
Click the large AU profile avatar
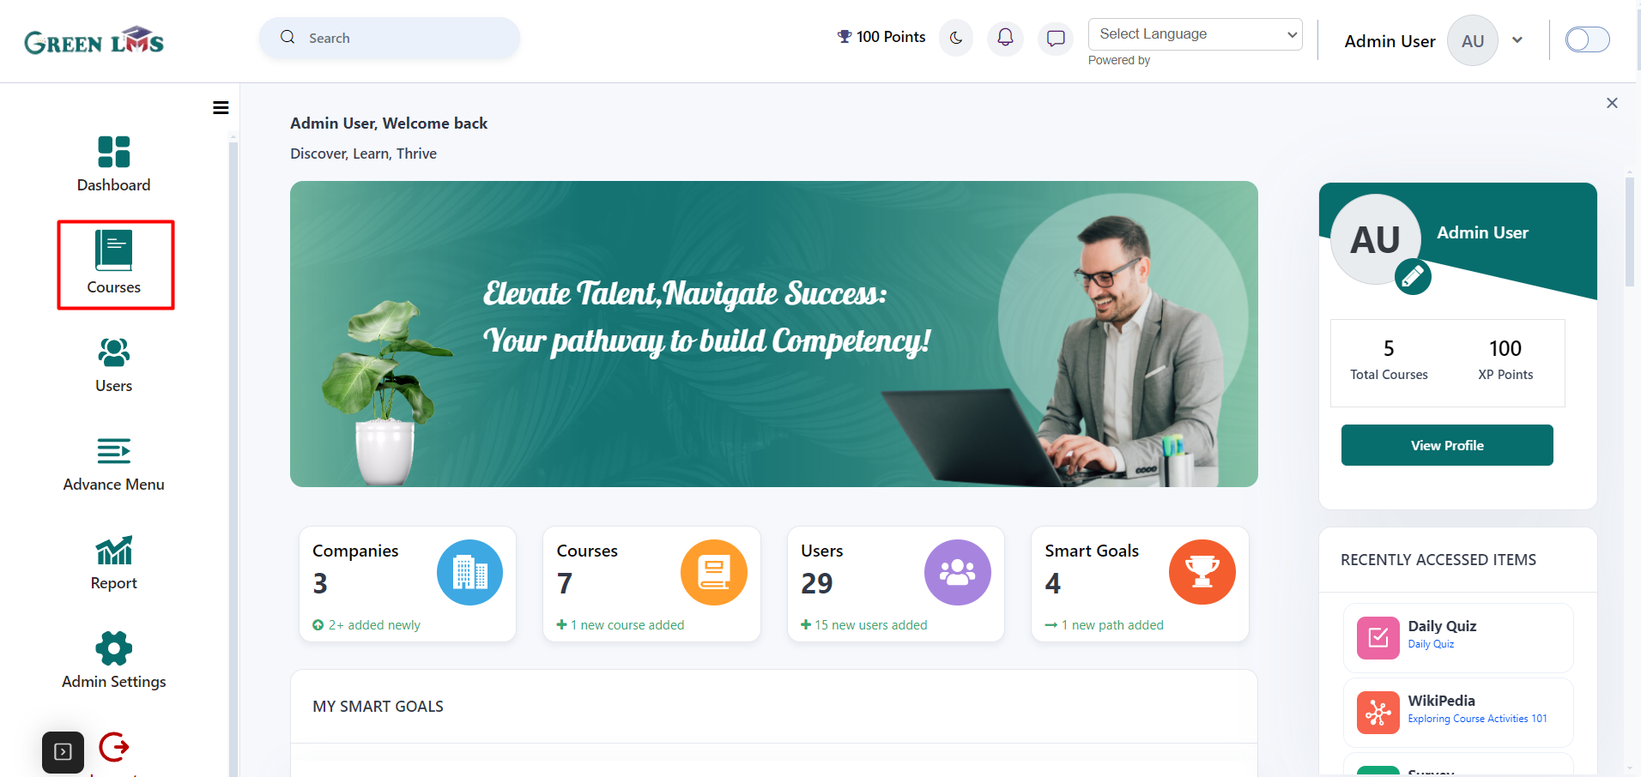pyautogui.click(x=1376, y=239)
